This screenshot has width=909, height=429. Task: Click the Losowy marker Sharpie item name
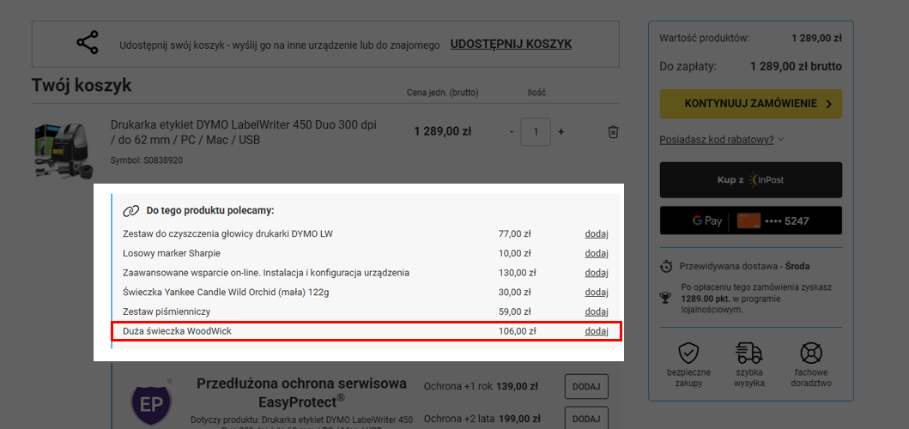[172, 253]
